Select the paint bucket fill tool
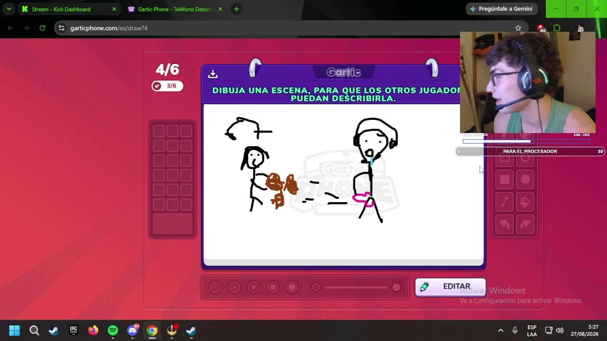The width and height of the screenshot is (607, 341). pyautogui.click(x=525, y=202)
